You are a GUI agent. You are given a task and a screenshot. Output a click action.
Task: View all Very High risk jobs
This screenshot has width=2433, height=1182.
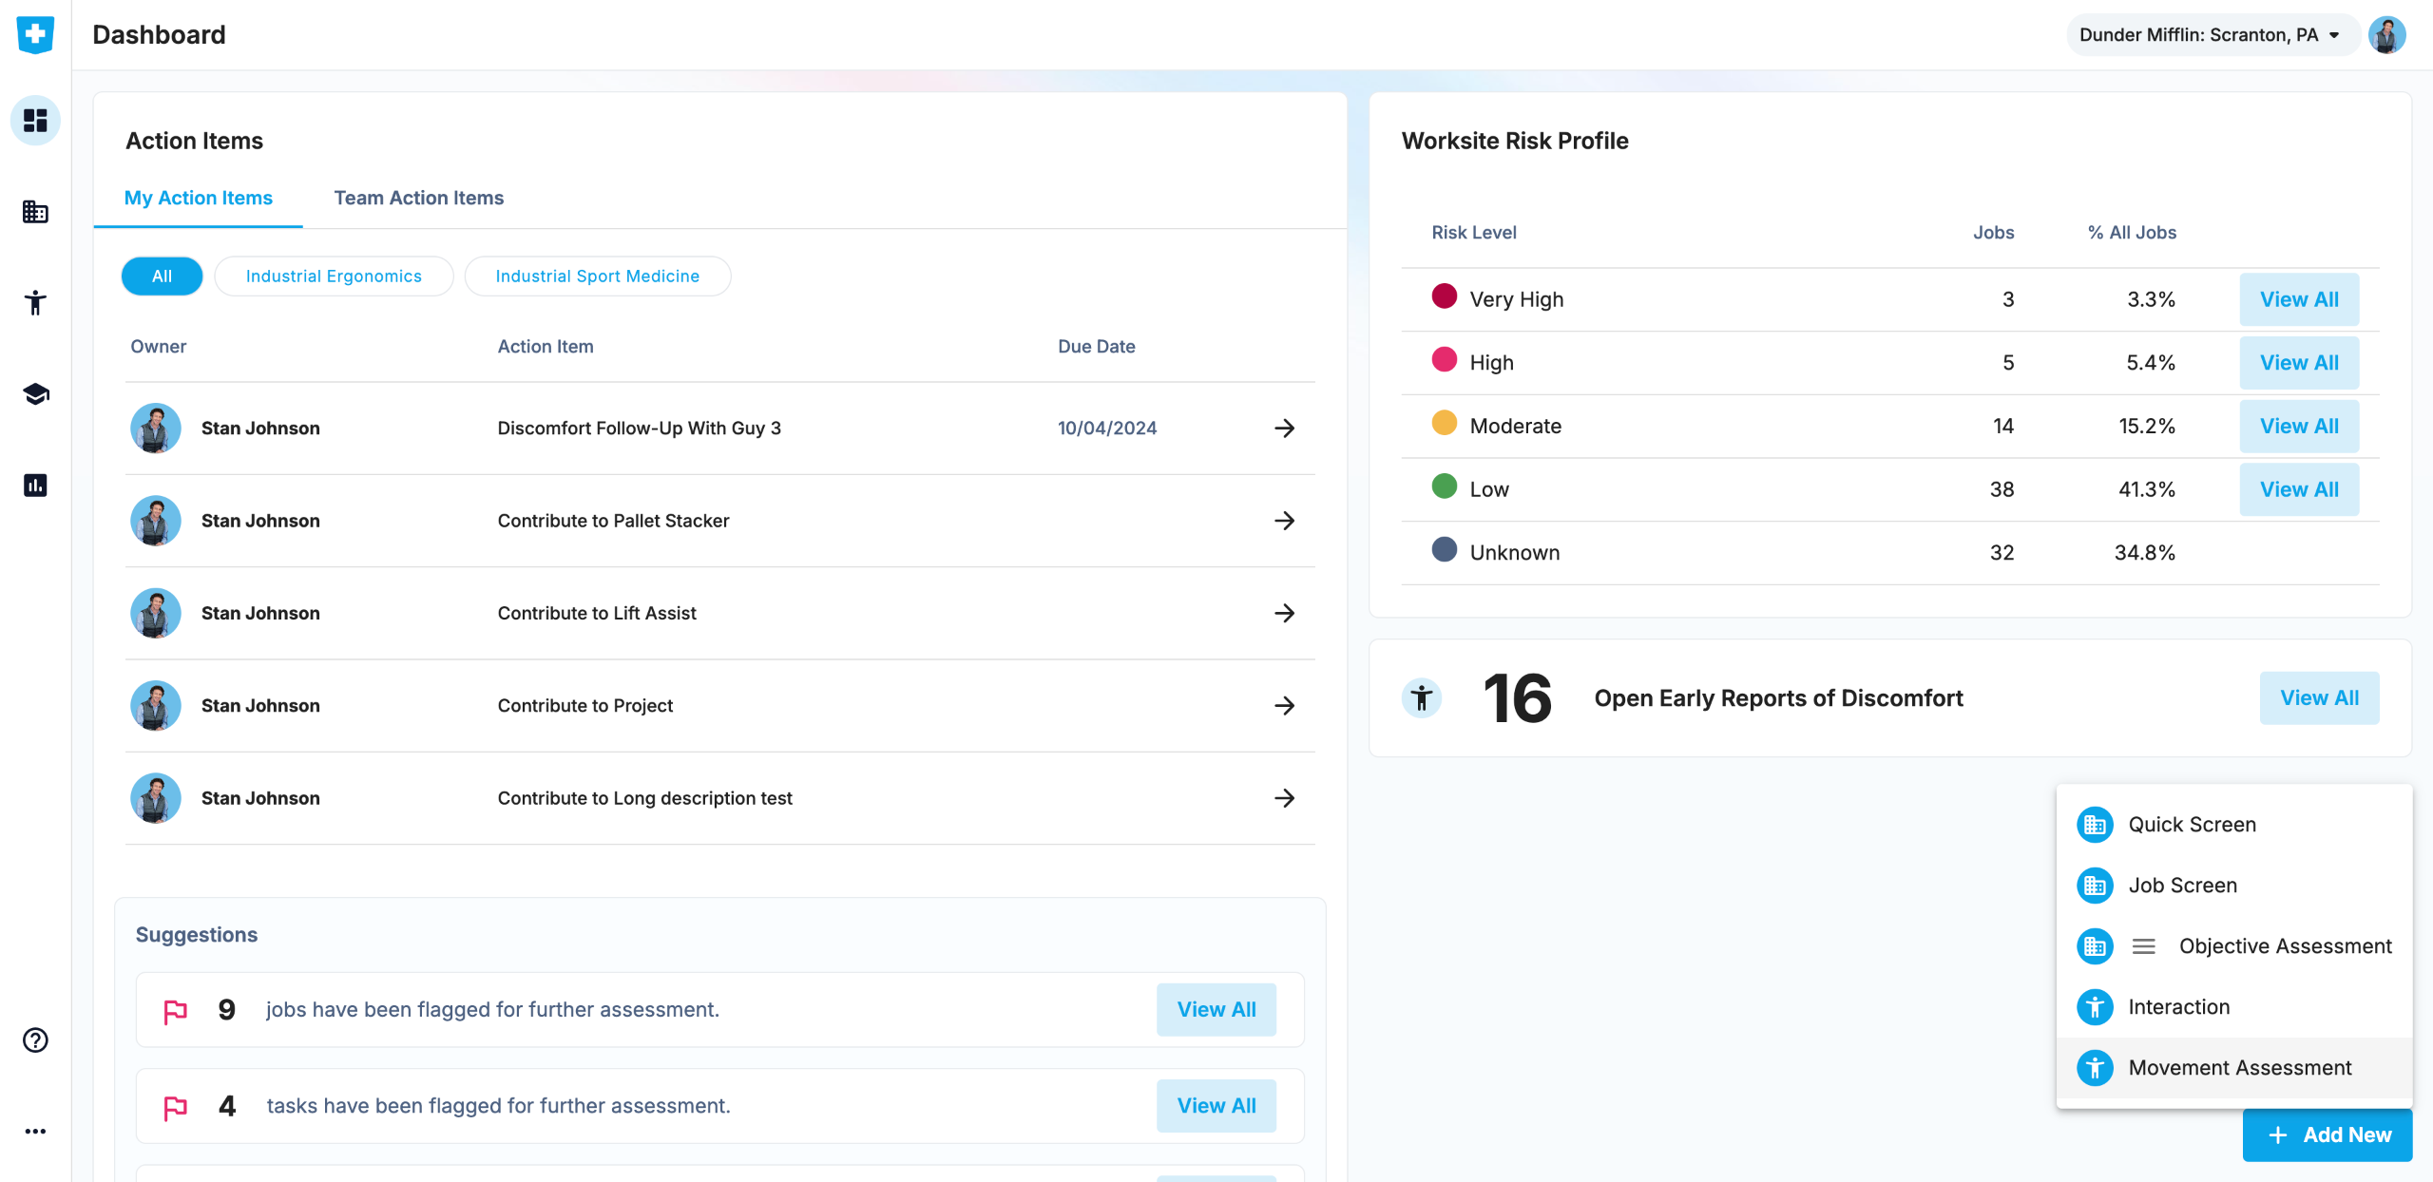point(2298,299)
